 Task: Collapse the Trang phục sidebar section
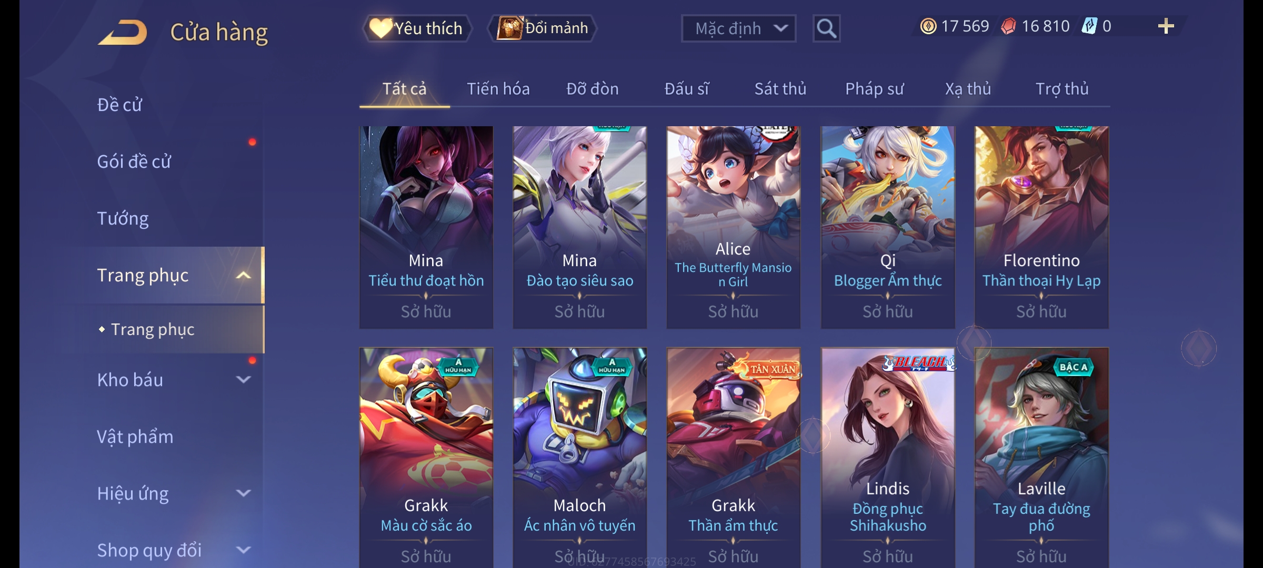click(243, 276)
